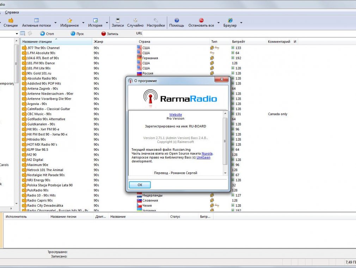The height and width of the screenshot is (268, 356).
Task: Click the Germany flag in 104.6 RTL row
Action: click(x=139, y=58)
